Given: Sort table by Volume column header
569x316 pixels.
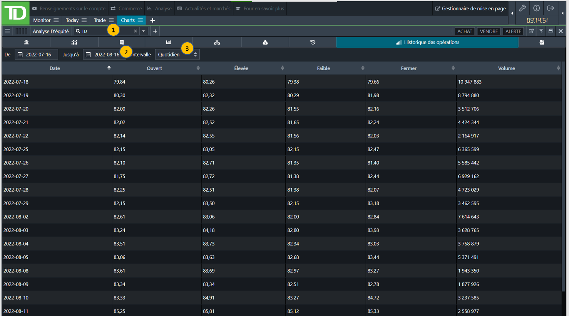Looking at the screenshot, I should (x=506, y=68).
